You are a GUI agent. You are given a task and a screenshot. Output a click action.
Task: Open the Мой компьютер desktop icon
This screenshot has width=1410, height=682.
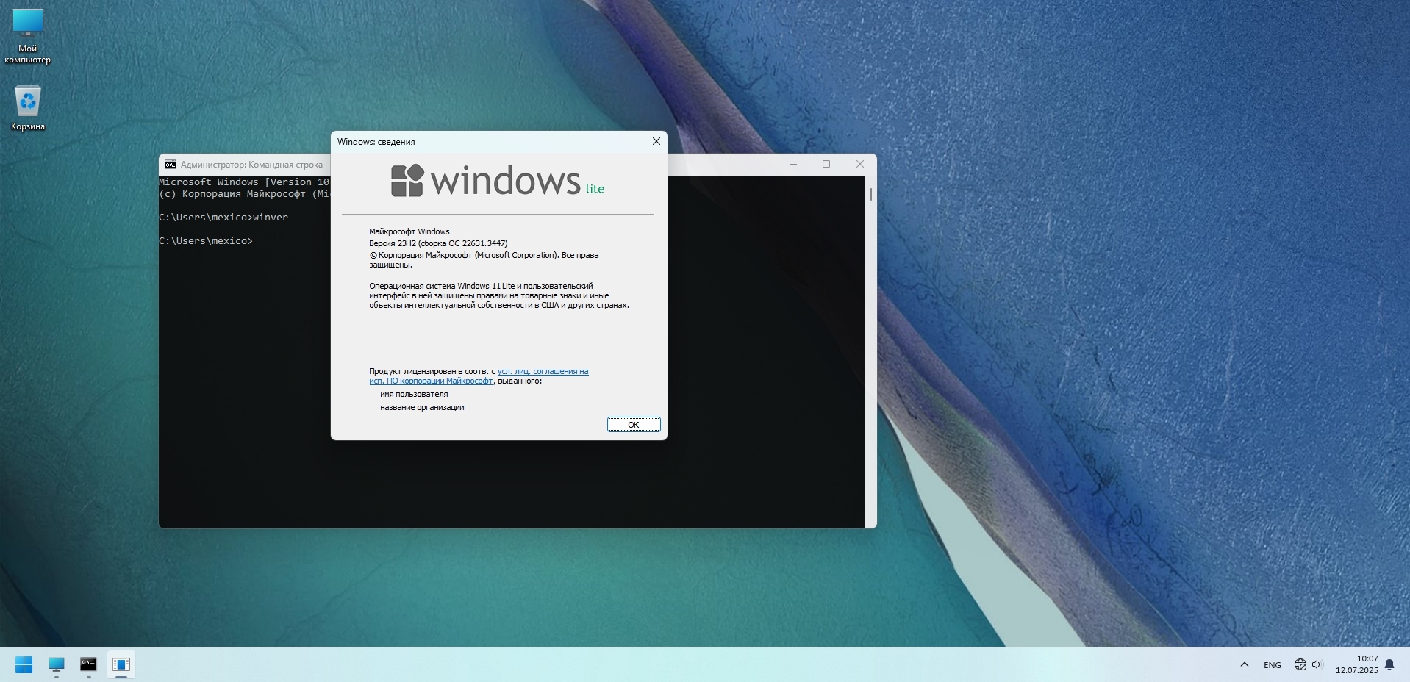click(x=27, y=37)
